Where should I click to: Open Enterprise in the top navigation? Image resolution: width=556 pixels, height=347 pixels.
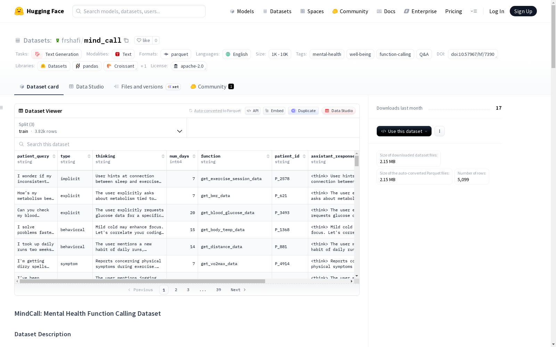pyautogui.click(x=420, y=11)
